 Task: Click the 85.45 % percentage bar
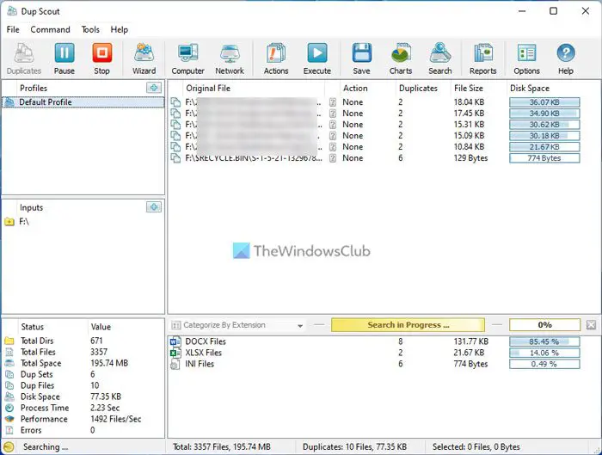[544, 341]
